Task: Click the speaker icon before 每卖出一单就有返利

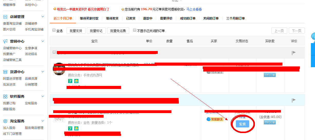Action: [55, 9]
